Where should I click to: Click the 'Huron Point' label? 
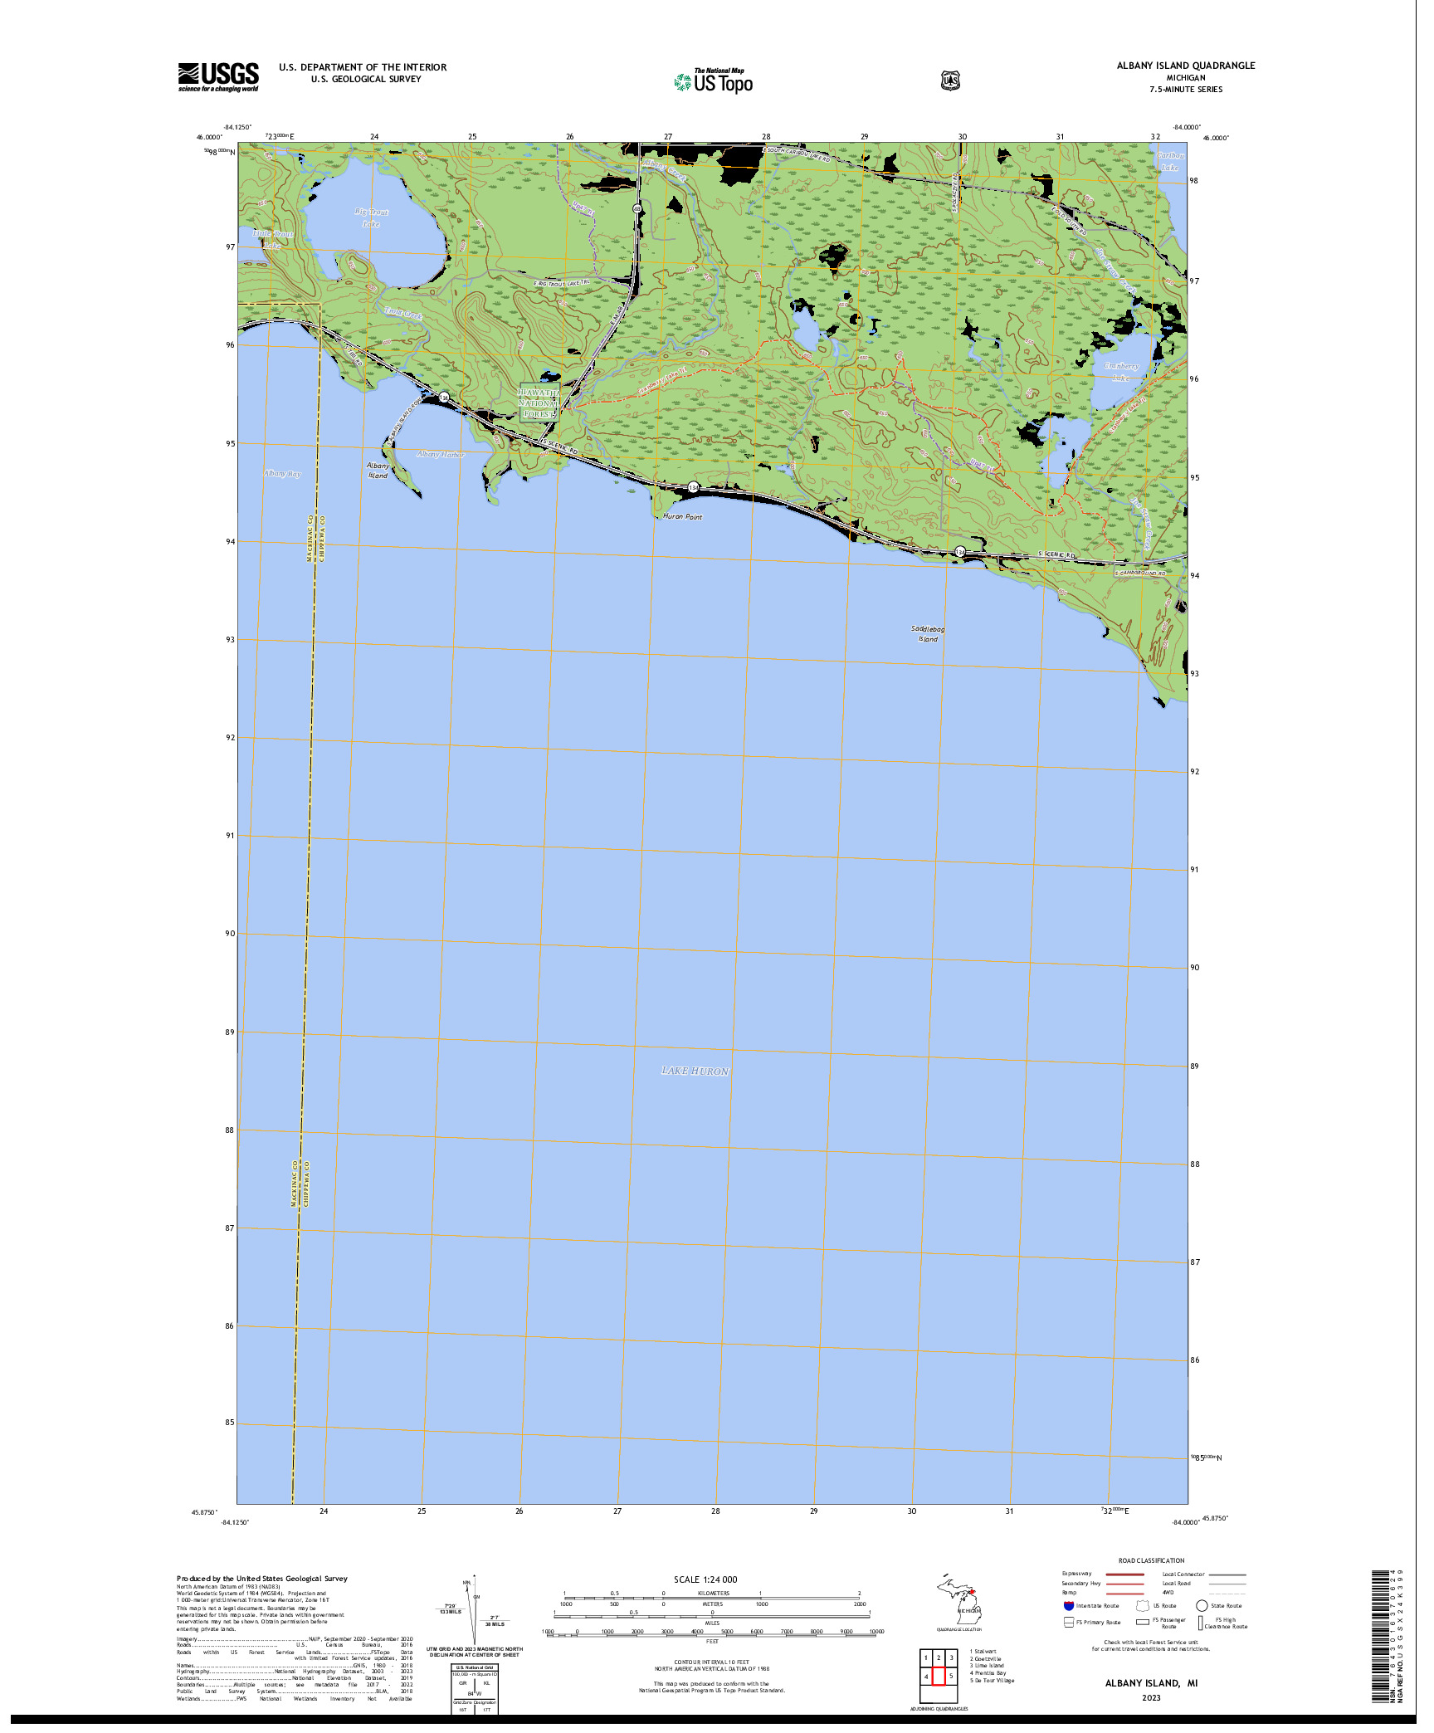pos(682,516)
